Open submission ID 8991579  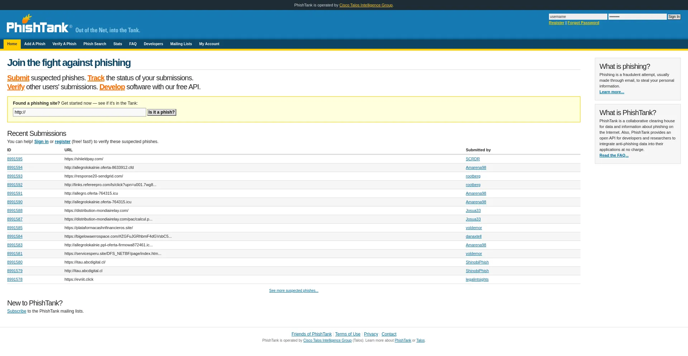tap(15, 271)
